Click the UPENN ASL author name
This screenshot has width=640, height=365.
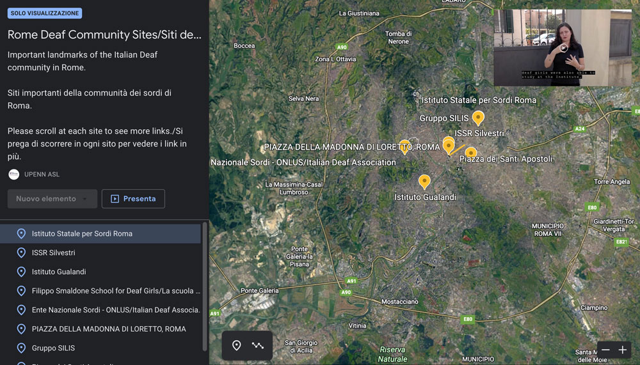42,175
